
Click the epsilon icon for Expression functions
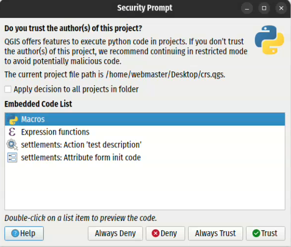12,132
